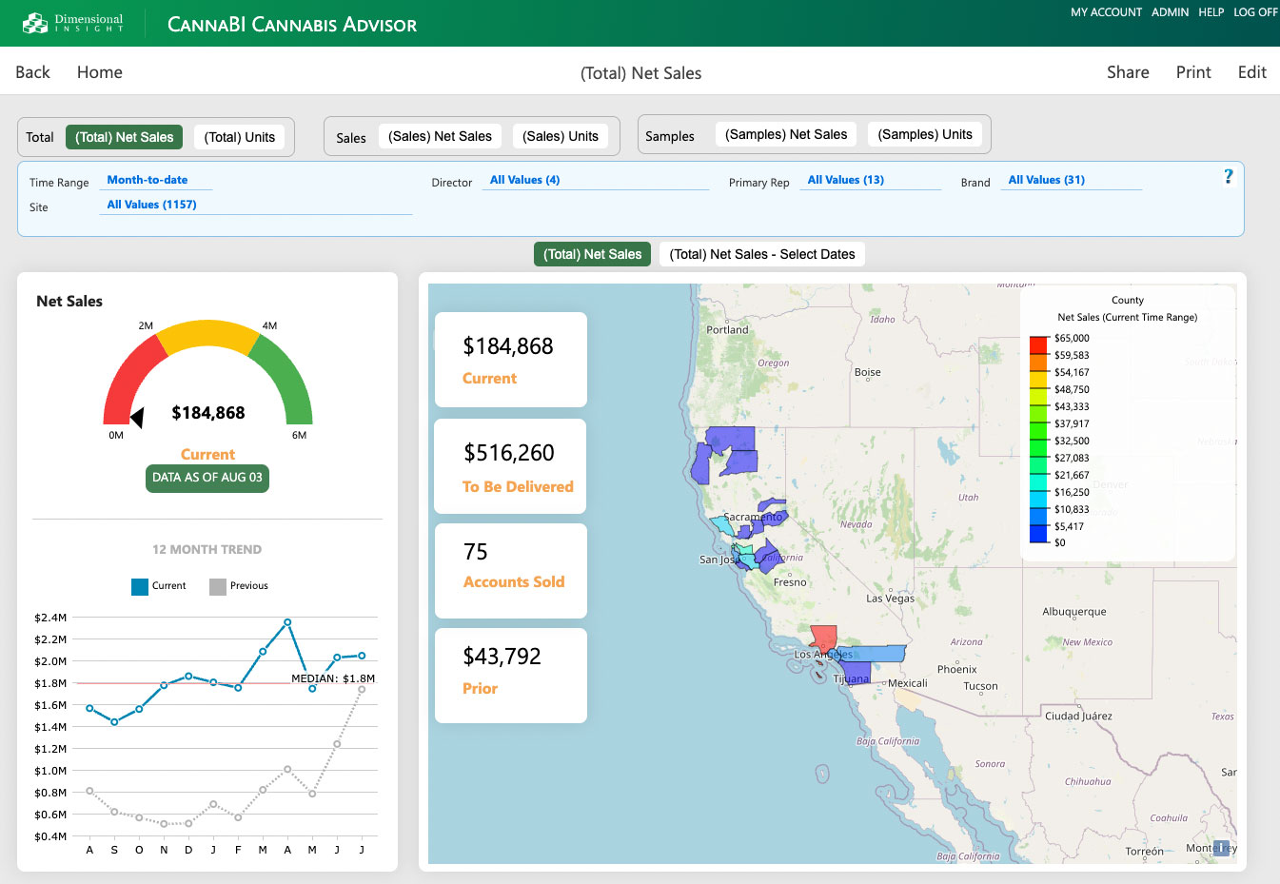Open the Site All Values (1157) filter
This screenshot has height=884, width=1280.
(151, 205)
